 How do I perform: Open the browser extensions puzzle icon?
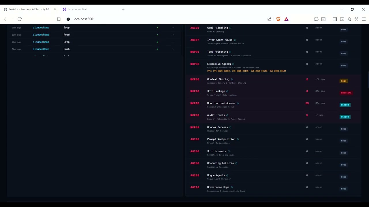click(316, 19)
